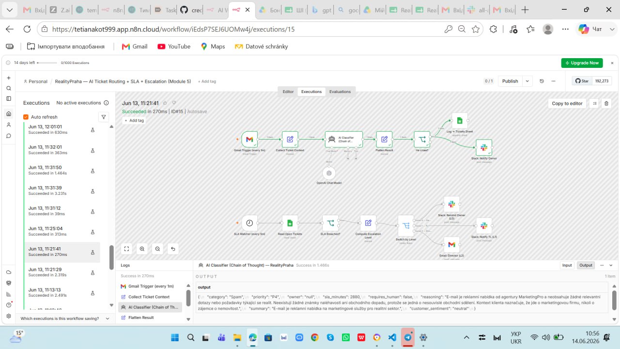This screenshot has height=349, width=620.
Task: Show the Input view in logs panel
Action: (x=567, y=265)
